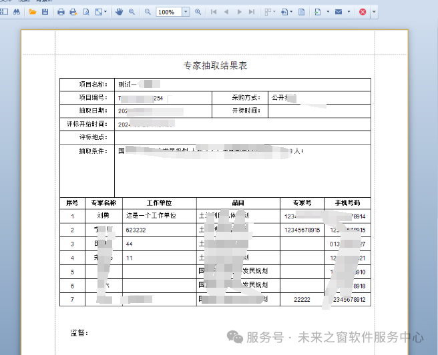The width and height of the screenshot is (438, 355).
Task: Save the document with floppy icon
Action: (45, 12)
